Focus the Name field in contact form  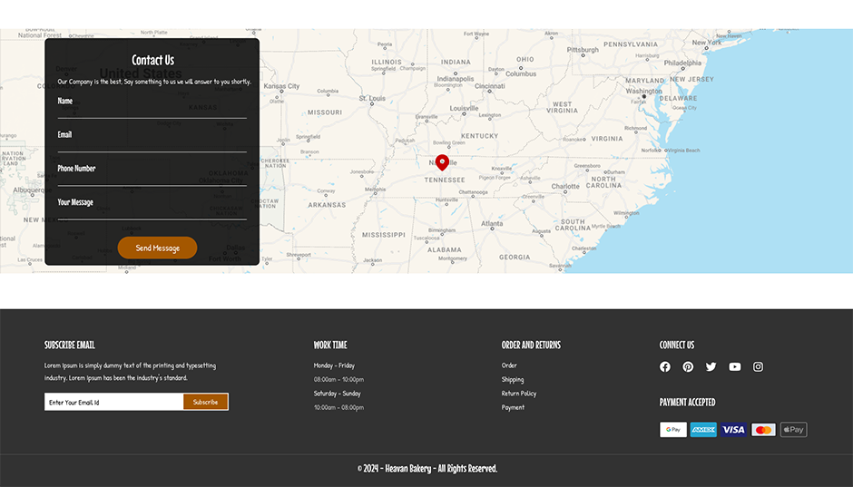click(x=152, y=109)
